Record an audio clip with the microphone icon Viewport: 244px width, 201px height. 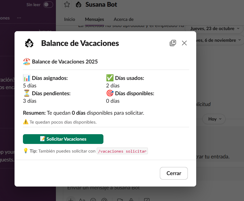[131, 200]
